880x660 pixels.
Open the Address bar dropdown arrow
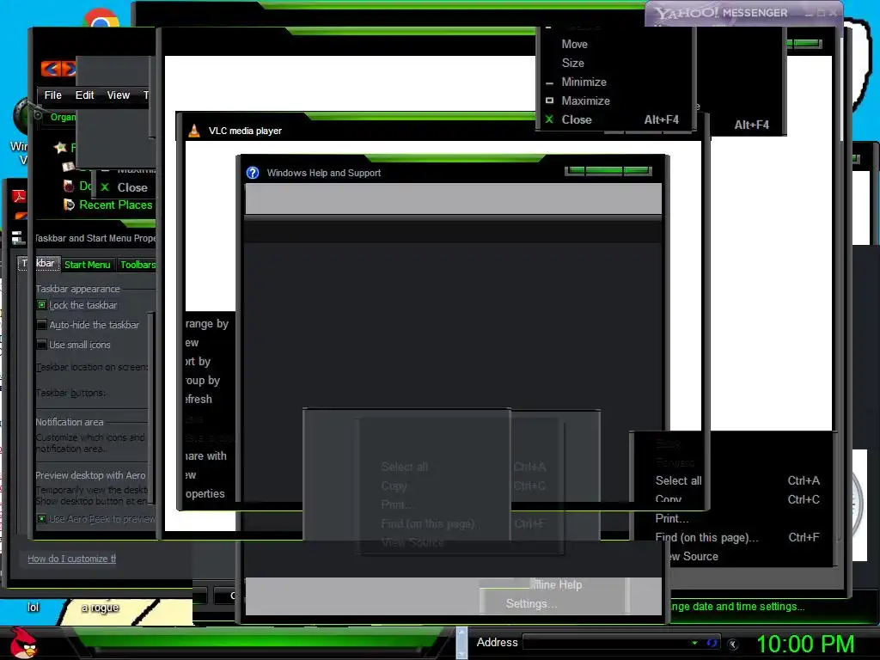(x=694, y=643)
